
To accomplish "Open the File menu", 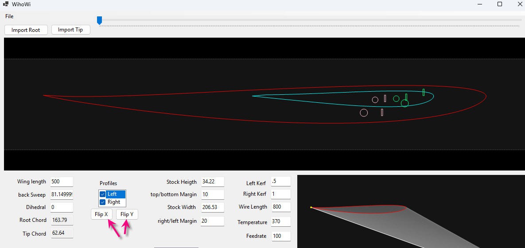I will (x=9, y=16).
